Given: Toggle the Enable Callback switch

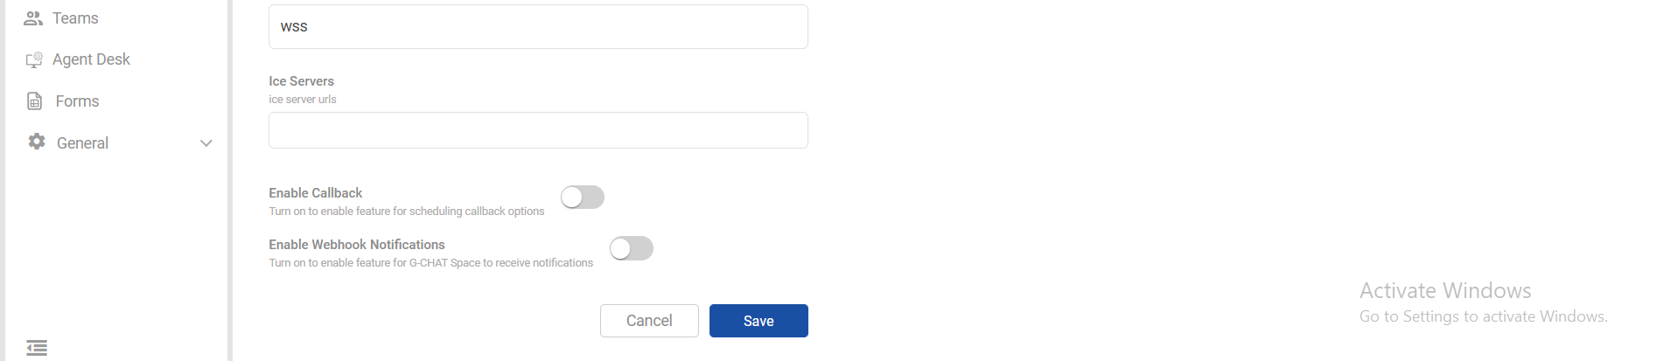Looking at the screenshot, I should tap(583, 198).
